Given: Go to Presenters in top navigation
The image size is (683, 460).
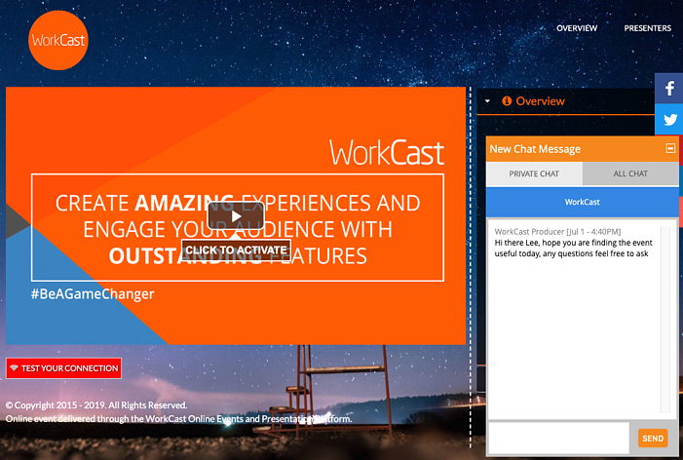Looking at the screenshot, I should point(647,28).
